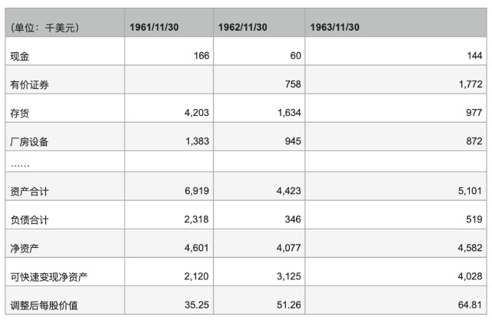Click the inventory value 4,203
492x320 pixels.
tap(192, 113)
